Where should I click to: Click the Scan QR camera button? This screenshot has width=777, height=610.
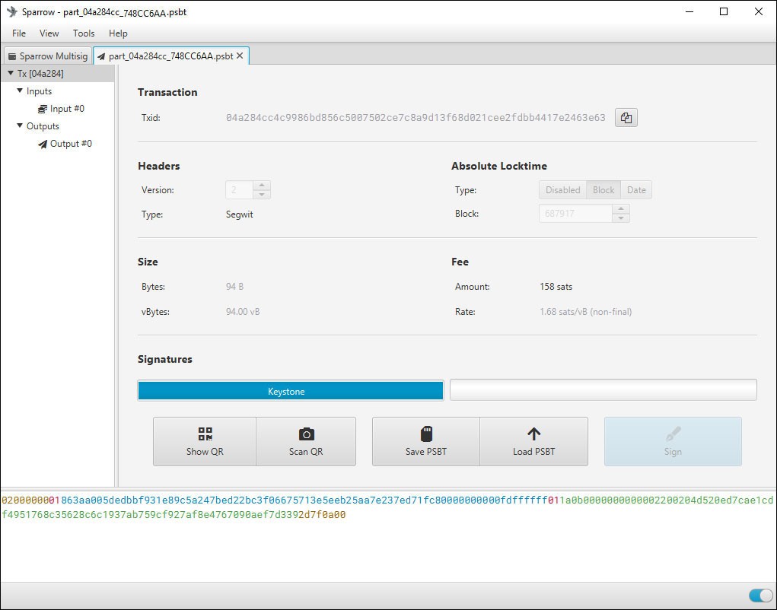click(x=306, y=441)
